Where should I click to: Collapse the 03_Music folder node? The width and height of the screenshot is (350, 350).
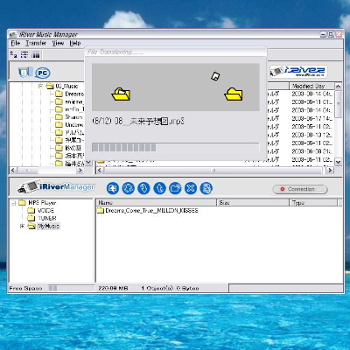[x=40, y=86]
